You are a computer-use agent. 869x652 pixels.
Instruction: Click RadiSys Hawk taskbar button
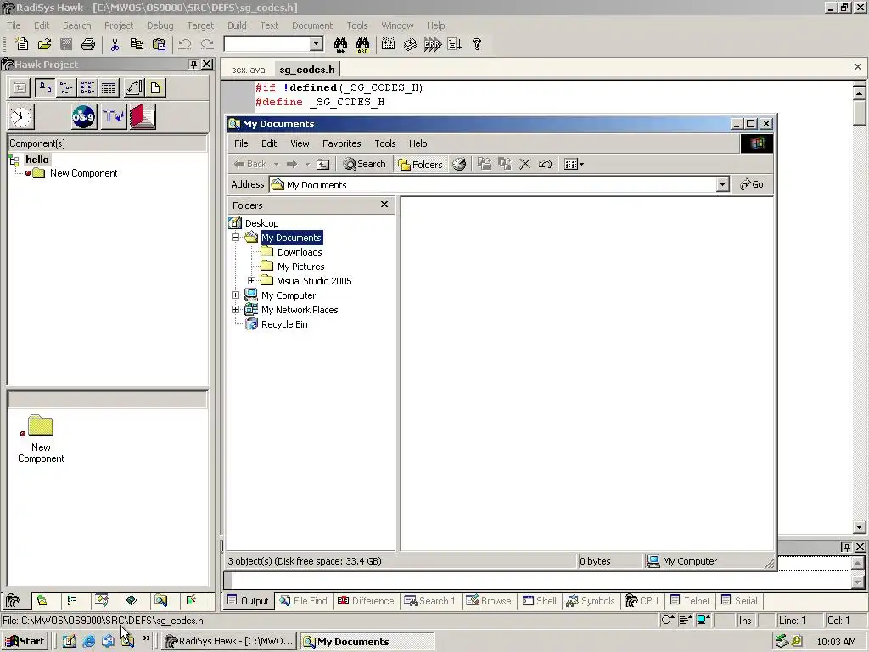point(229,642)
